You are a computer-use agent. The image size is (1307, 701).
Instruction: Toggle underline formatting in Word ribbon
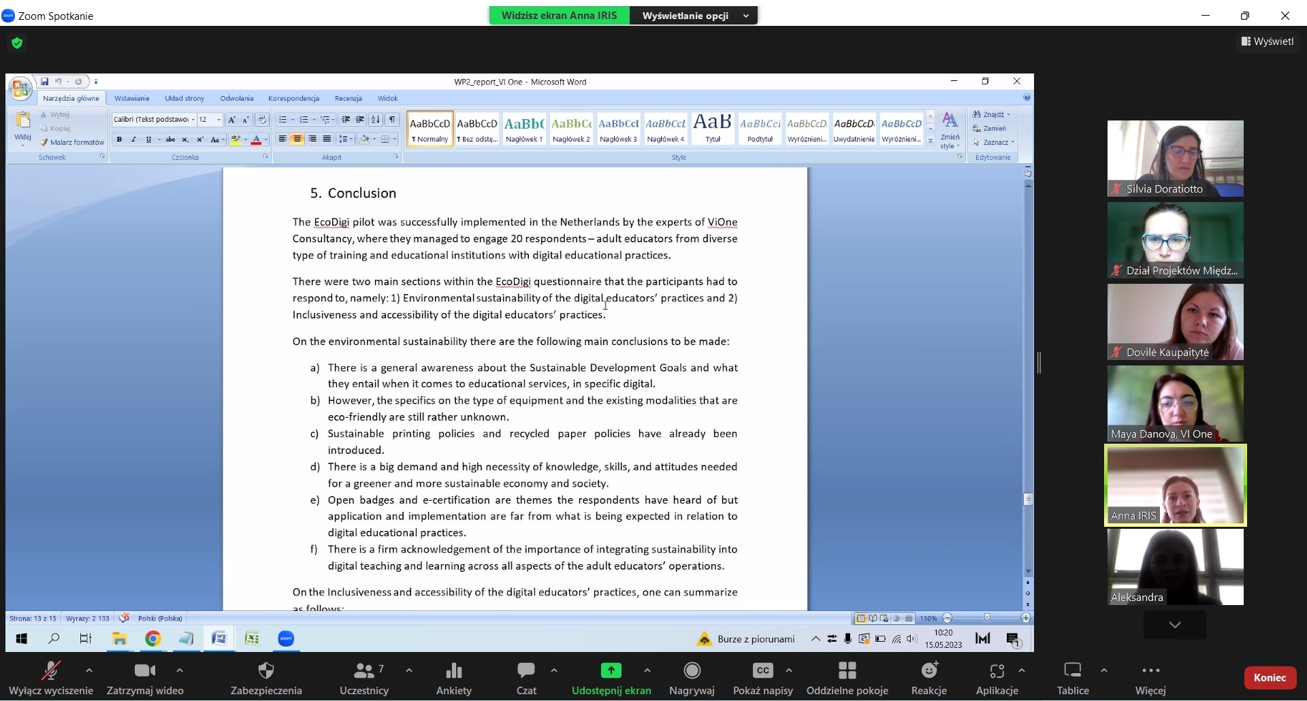pos(148,140)
